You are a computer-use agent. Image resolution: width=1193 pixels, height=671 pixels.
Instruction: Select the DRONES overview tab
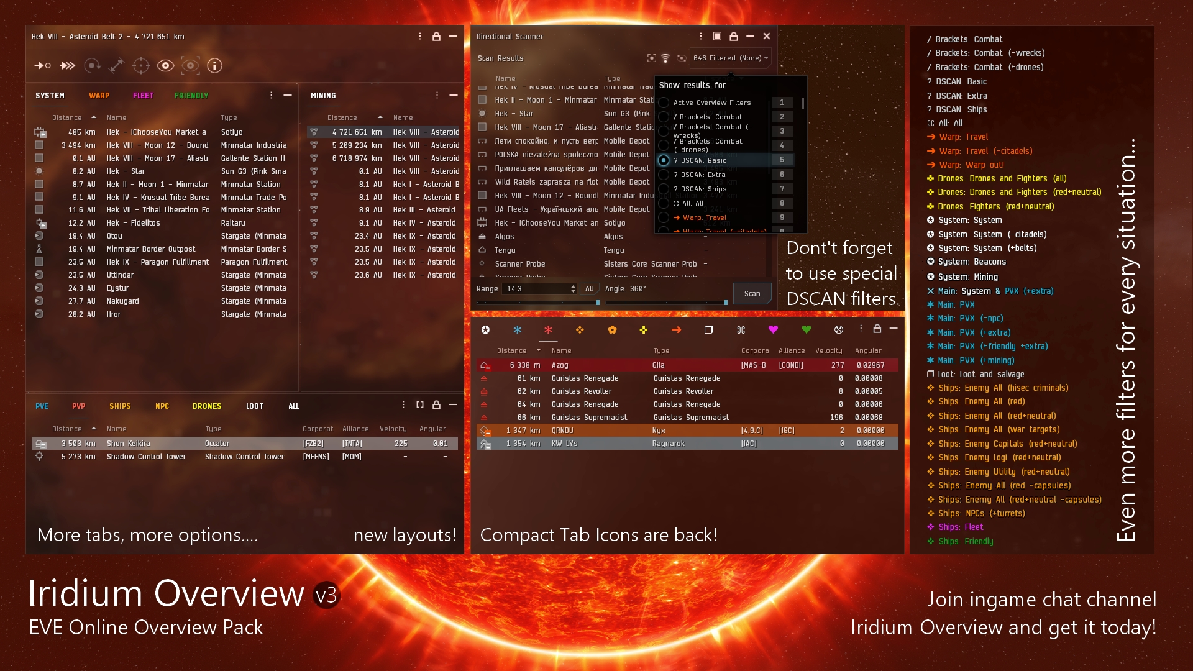coord(206,406)
